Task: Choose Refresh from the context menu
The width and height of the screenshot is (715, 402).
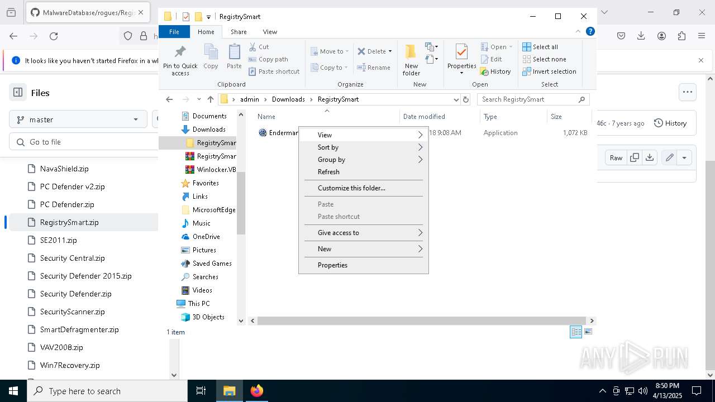Action: coord(364,172)
